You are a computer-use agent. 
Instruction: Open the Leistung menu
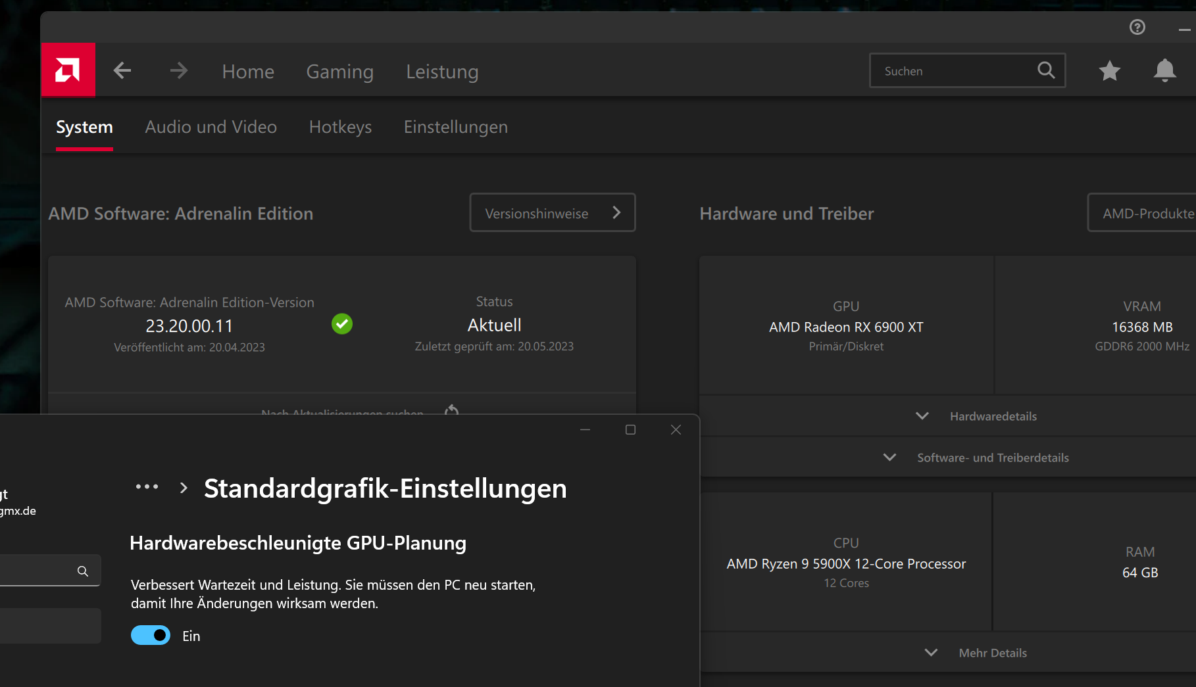pyautogui.click(x=442, y=71)
